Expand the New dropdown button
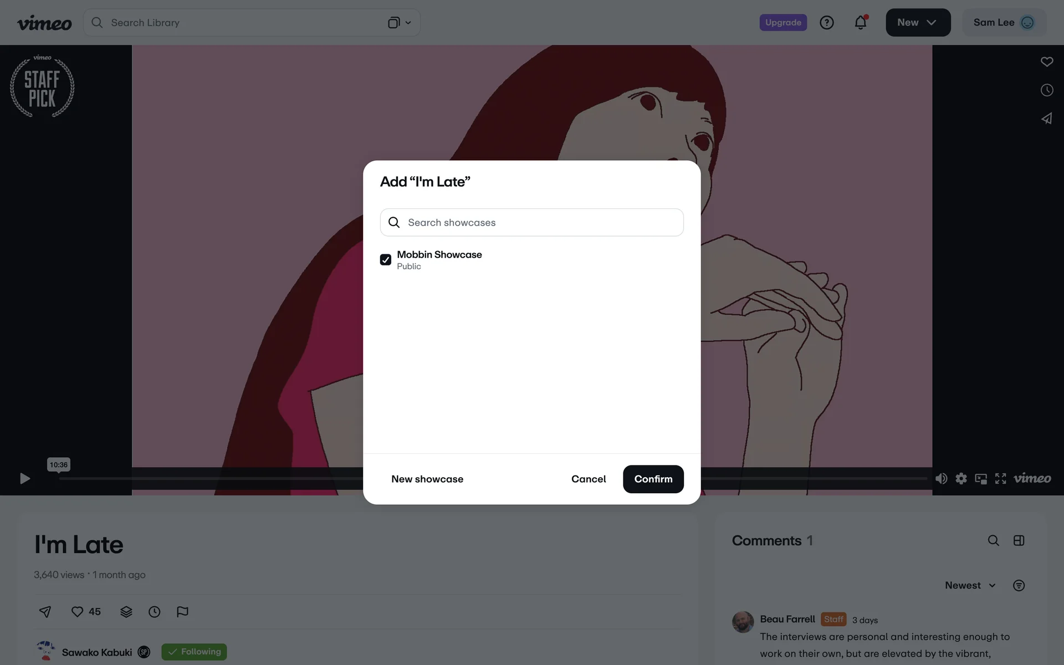The width and height of the screenshot is (1064, 665). 918,23
